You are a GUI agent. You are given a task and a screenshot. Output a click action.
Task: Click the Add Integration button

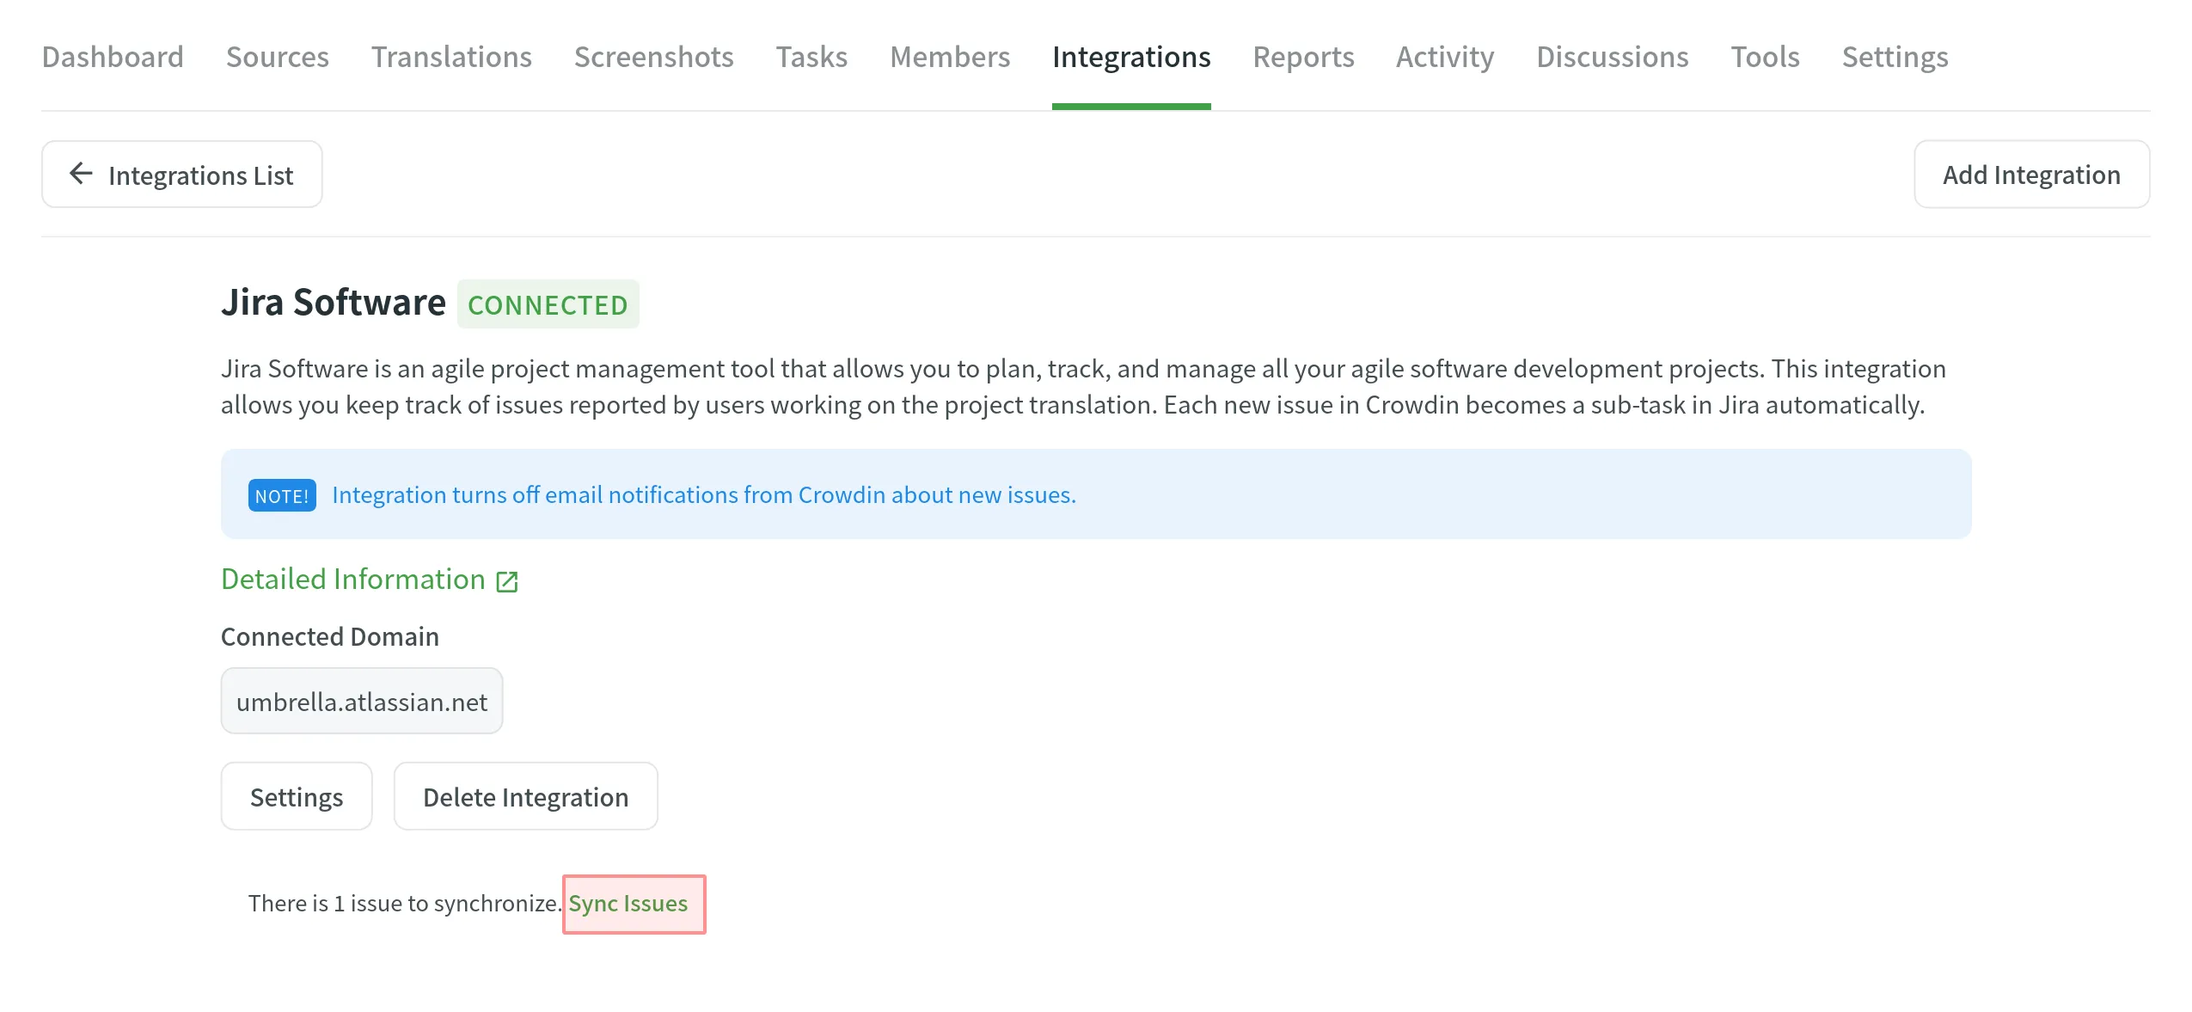click(2031, 175)
